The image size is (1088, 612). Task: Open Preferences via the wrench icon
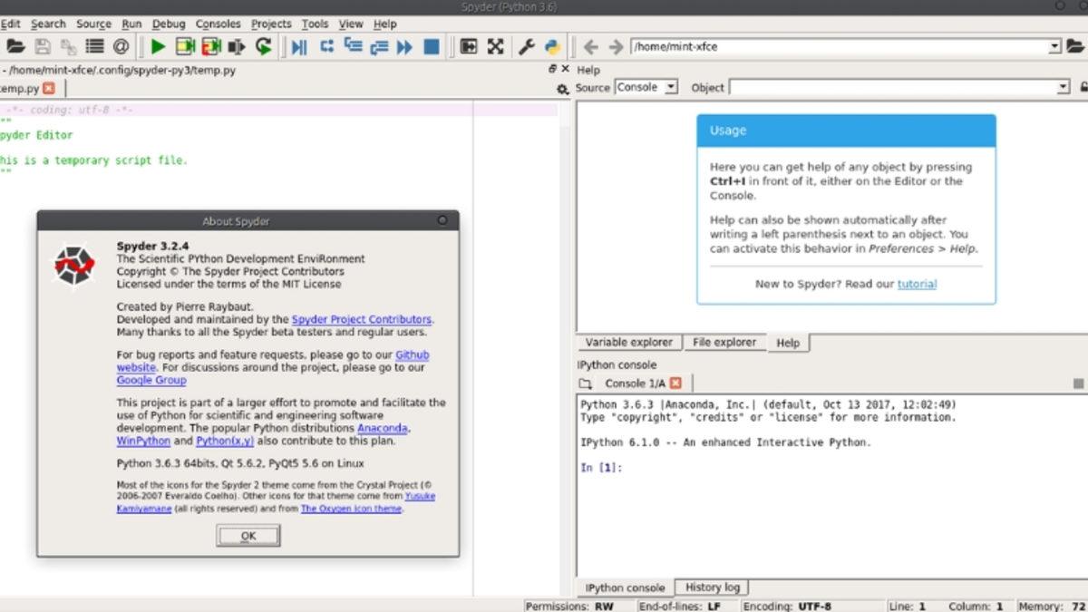tap(526, 46)
